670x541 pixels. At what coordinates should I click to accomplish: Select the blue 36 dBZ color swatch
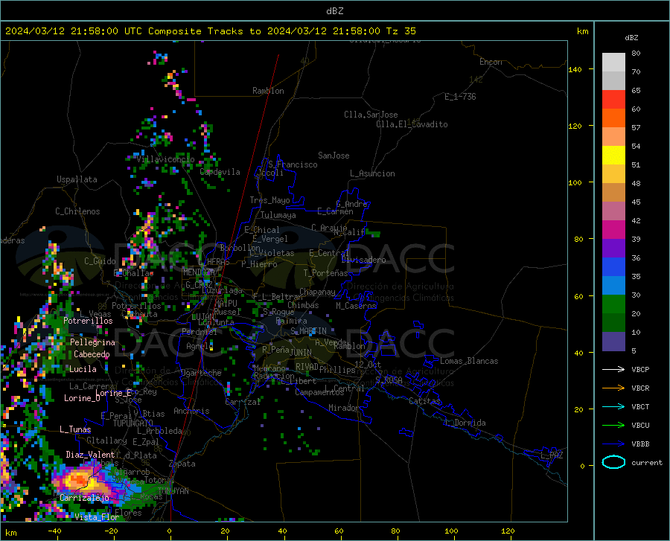click(x=613, y=267)
